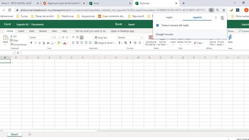
Task: Open Sort & Filter
Action: click(x=213, y=42)
